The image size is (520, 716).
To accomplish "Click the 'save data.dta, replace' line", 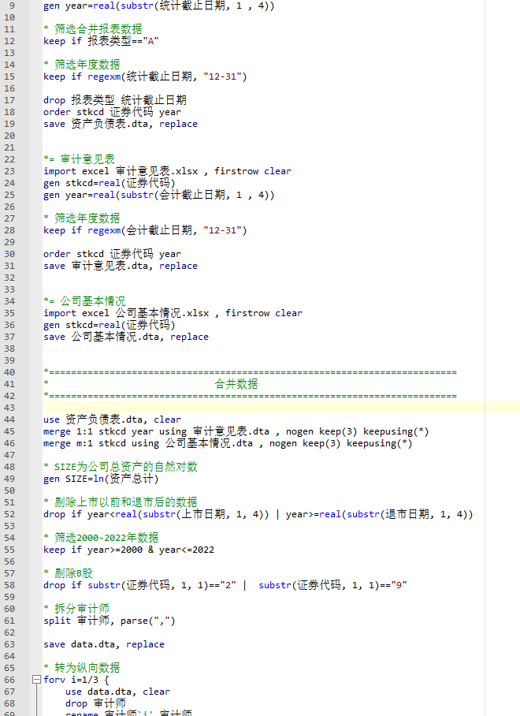I will tap(104, 644).
